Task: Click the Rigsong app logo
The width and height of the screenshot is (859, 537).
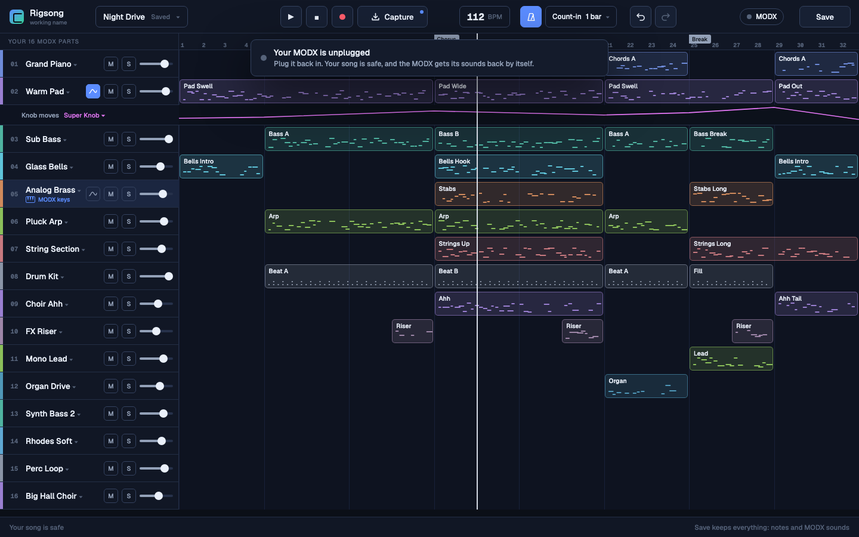Action: [17, 17]
